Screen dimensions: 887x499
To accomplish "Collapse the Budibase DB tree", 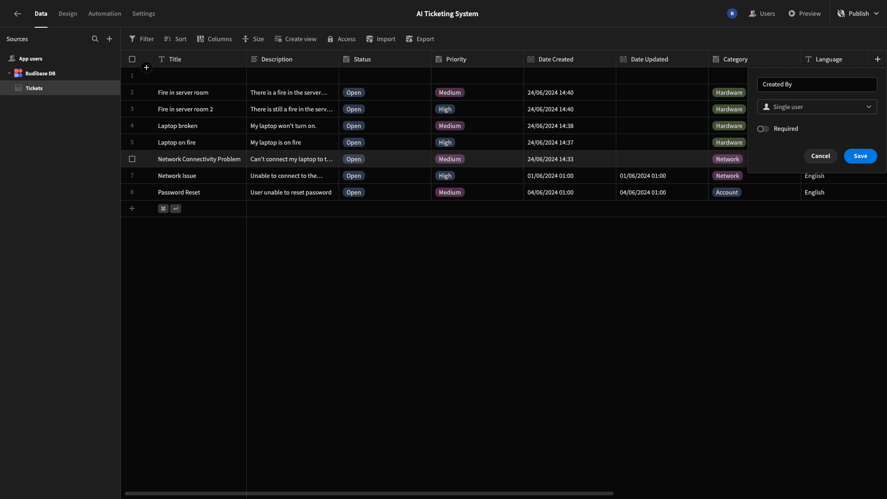I will tap(9, 73).
